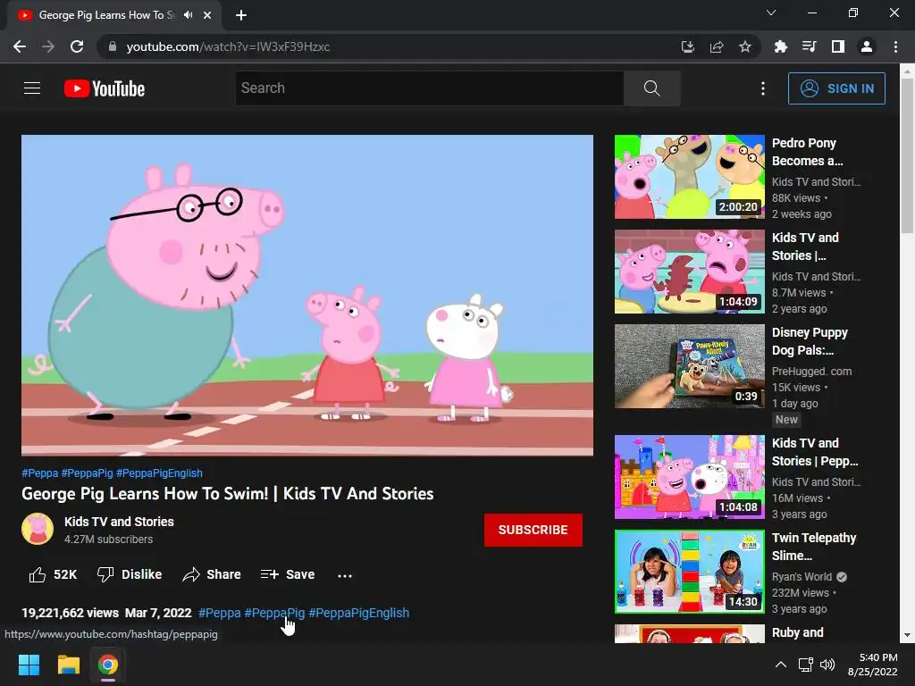Viewport: 915px width, 686px height.
Task: Go back with browser back arrow
Action: point(20,46)
